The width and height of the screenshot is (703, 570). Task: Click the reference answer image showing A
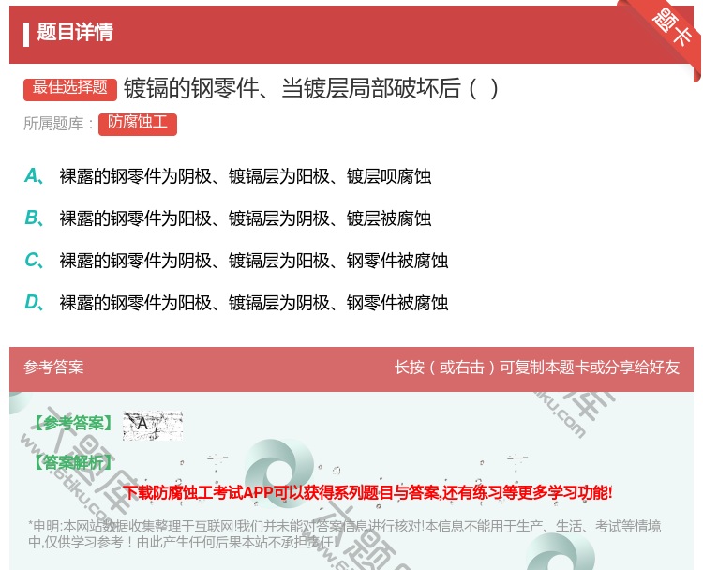(153, 425)
